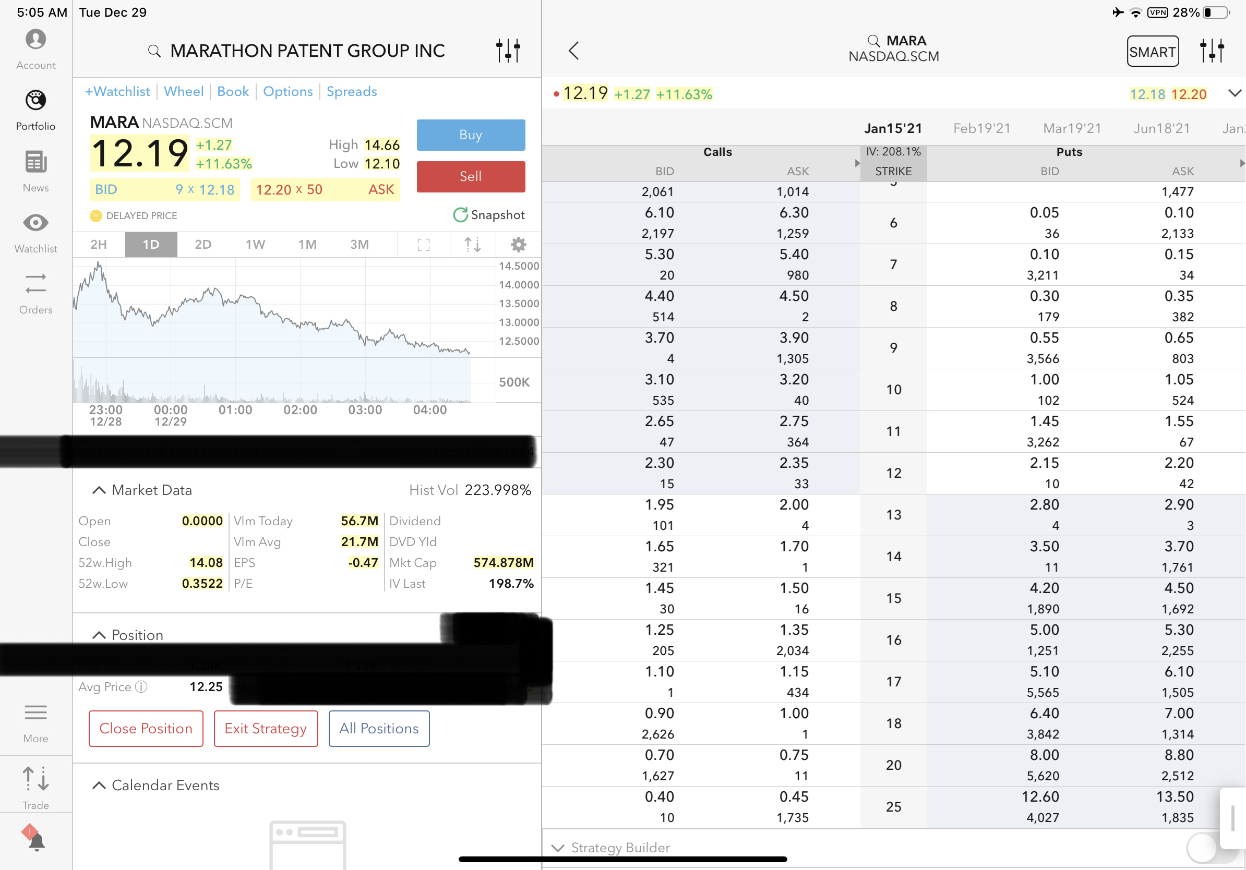Toggle the SMART routing button
Viewport: 1246px width, 870px height.
(x=1152, y=52)
